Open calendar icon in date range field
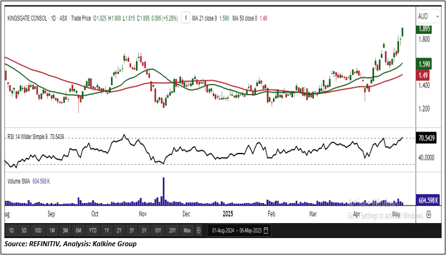The height and width of the screenshot is (255, 446). [266, 230]
